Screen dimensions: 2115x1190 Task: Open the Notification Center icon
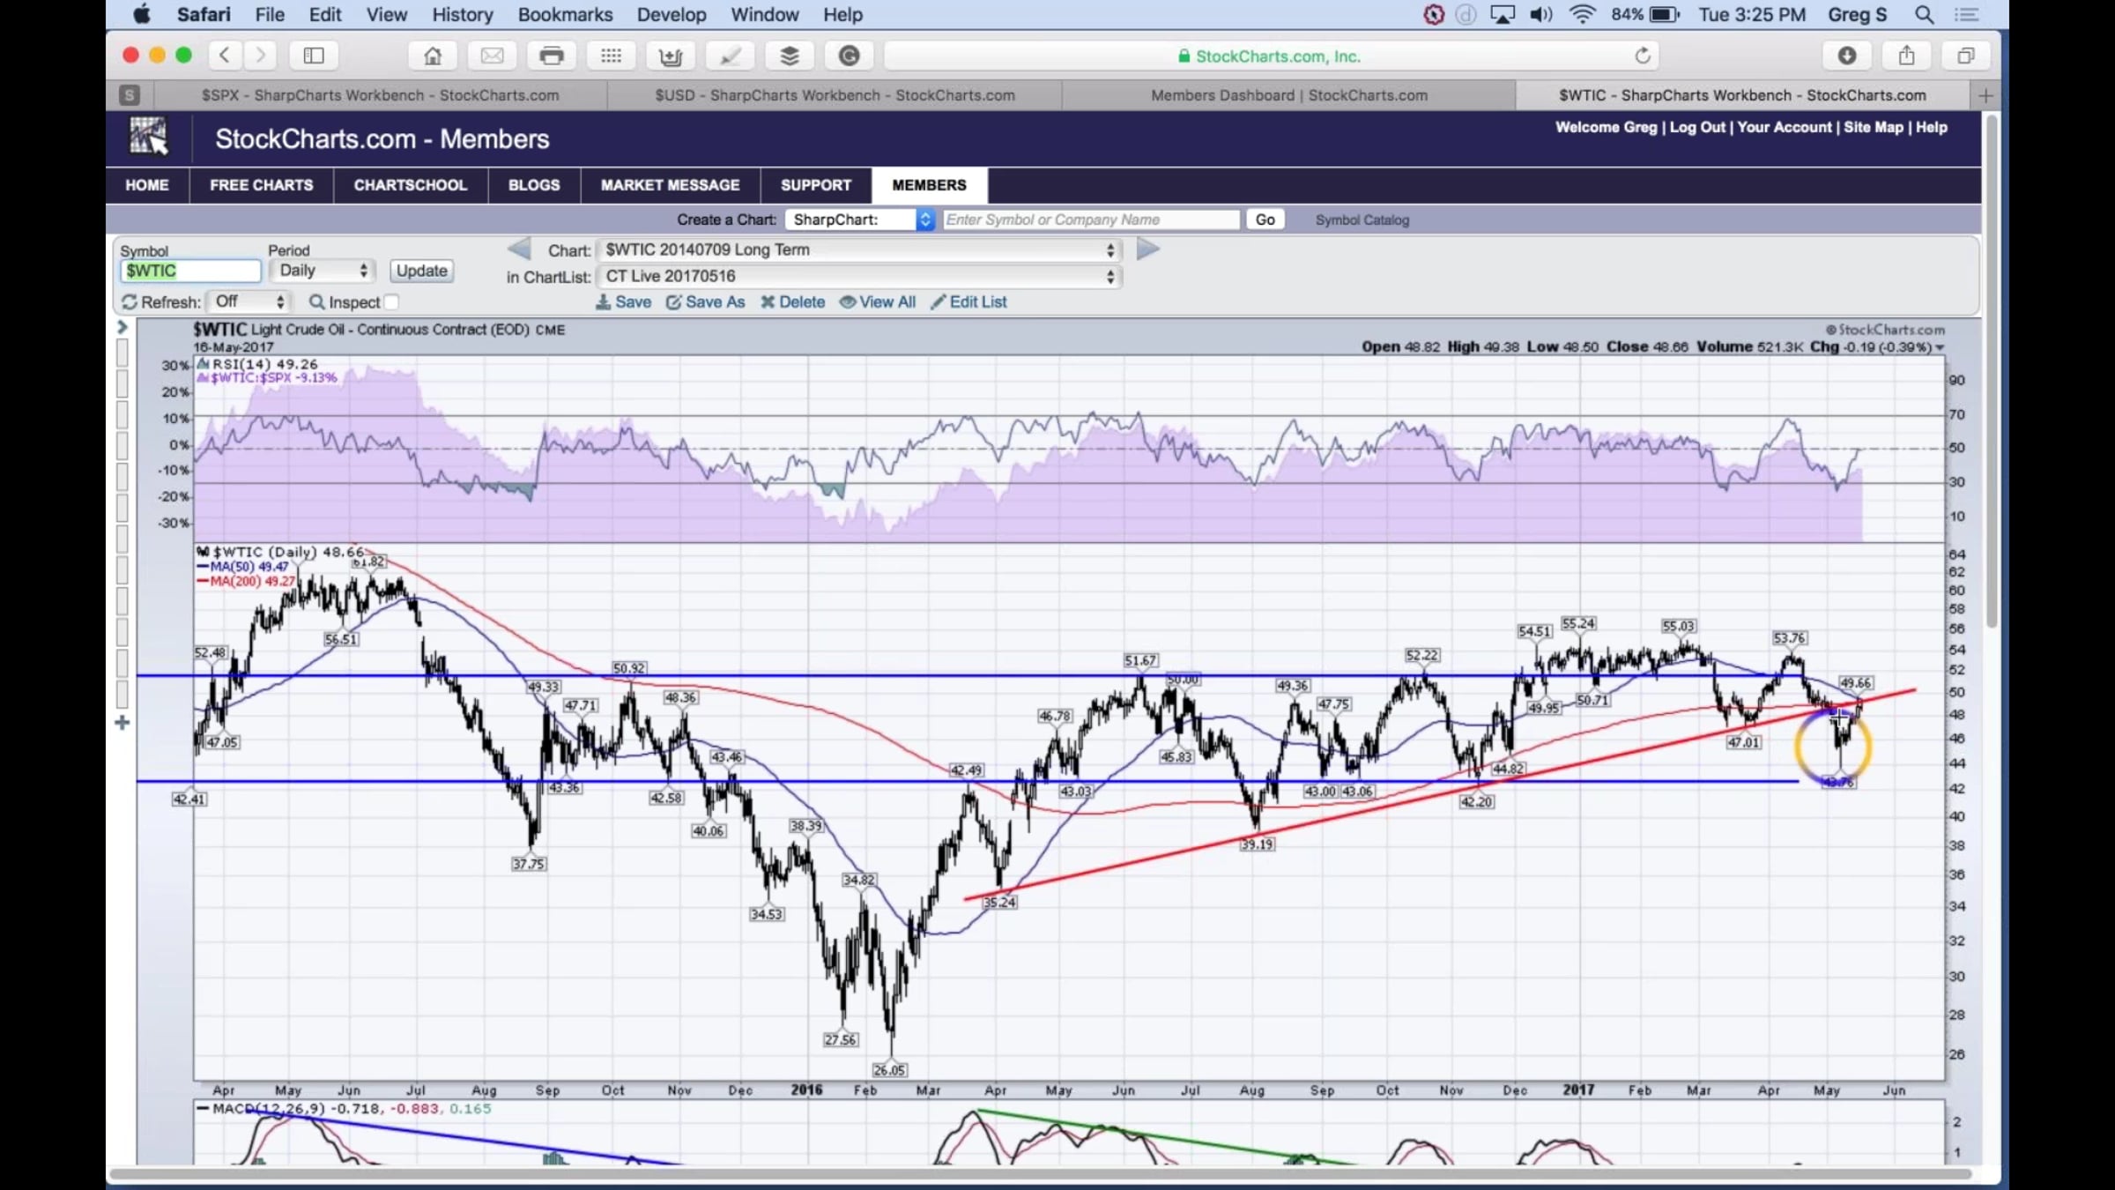click(1967, 15)
